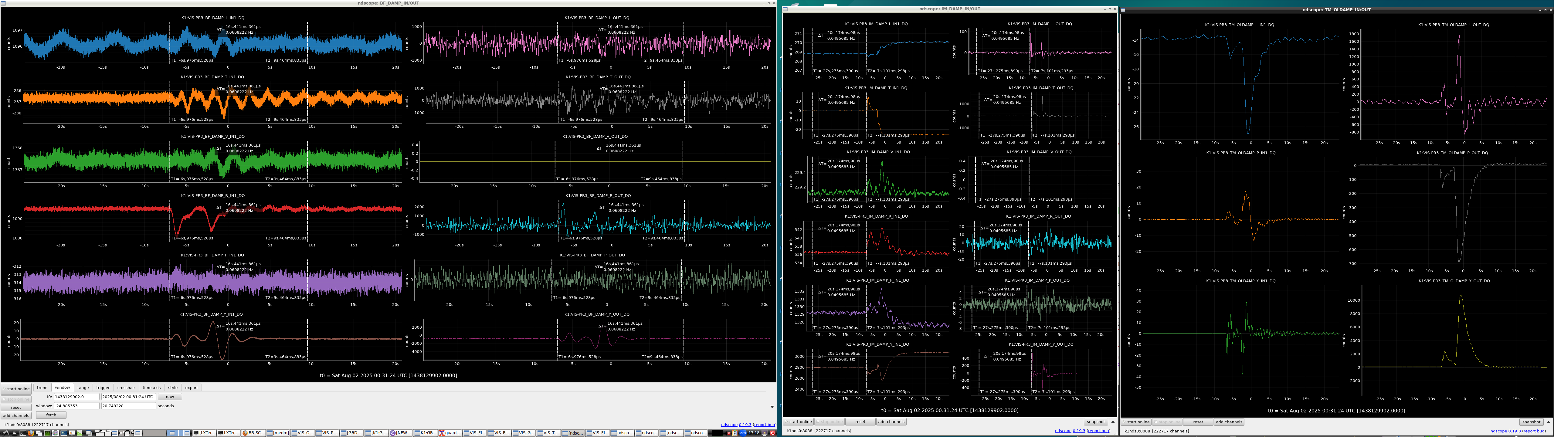The image size is (1554, 437).
Task: Switch to the crosshair tab
Action: pyautogui.click(x=126, y=388)
